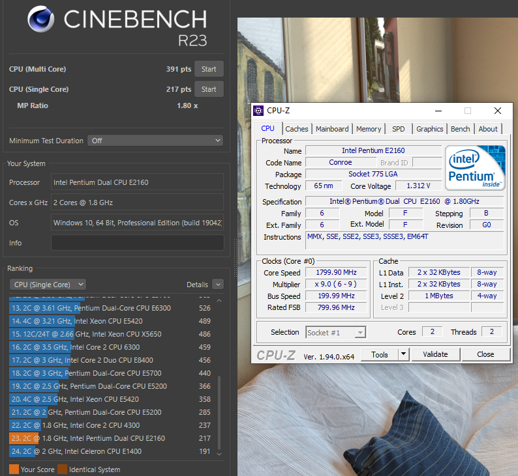Select ranking row 14 Intel Xeon E5420 3.21 GHz

coord(111,321)
